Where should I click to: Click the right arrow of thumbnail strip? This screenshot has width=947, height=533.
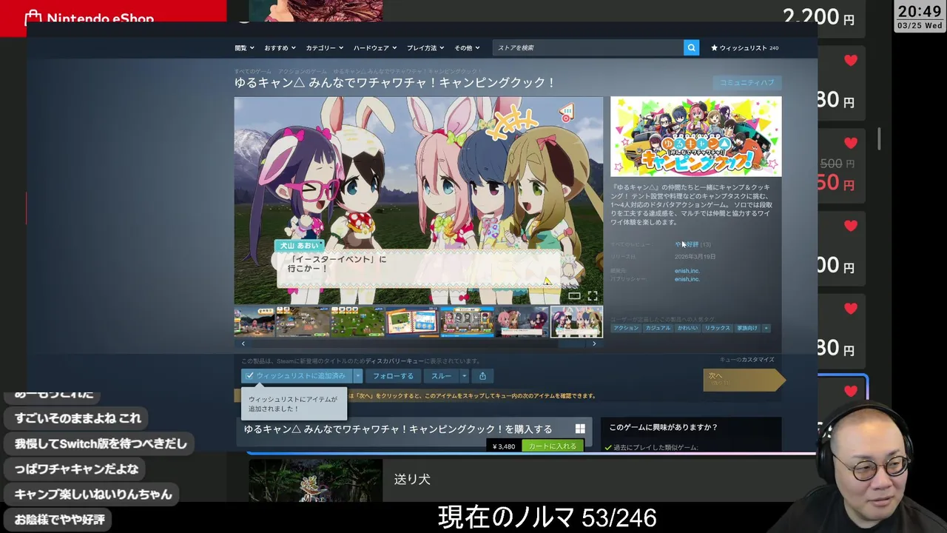tap(594, 343)
